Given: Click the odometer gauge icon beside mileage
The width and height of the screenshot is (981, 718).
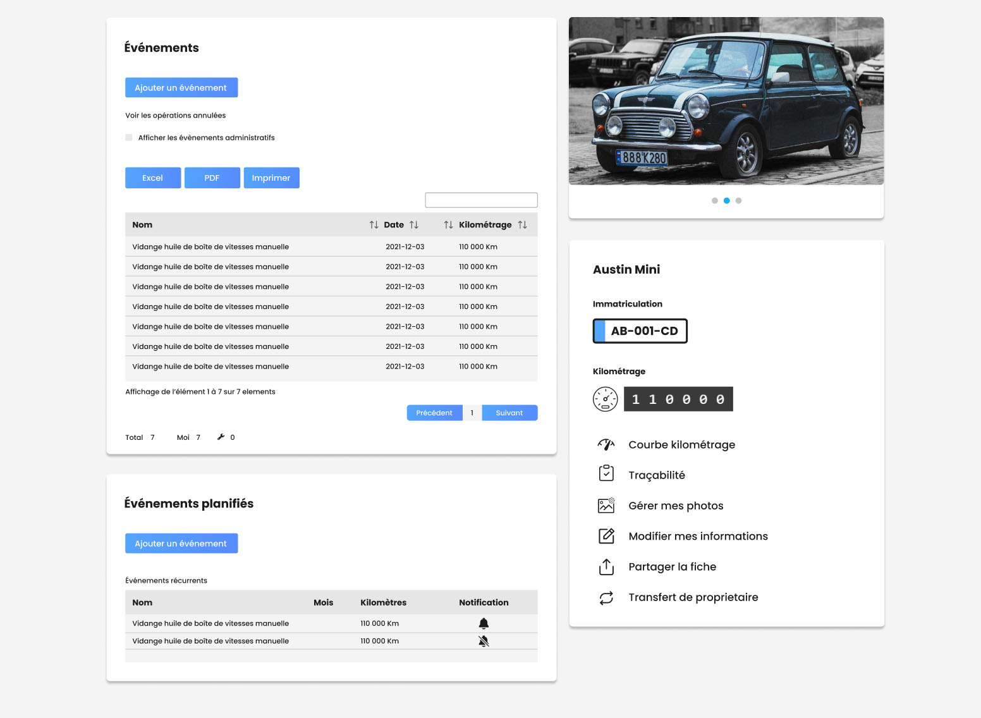Looking at the screenshot, I should (x=605, y=399).
